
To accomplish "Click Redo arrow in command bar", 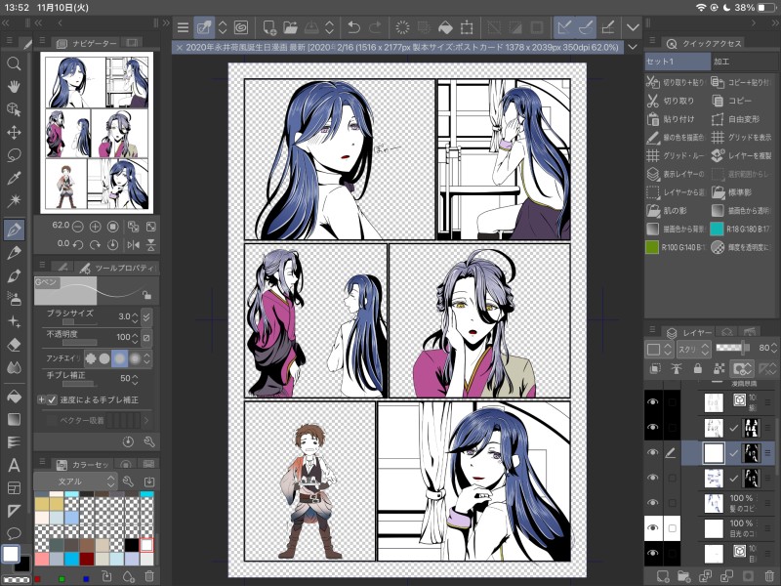I will pyautogui.click(x=375, y=27).
